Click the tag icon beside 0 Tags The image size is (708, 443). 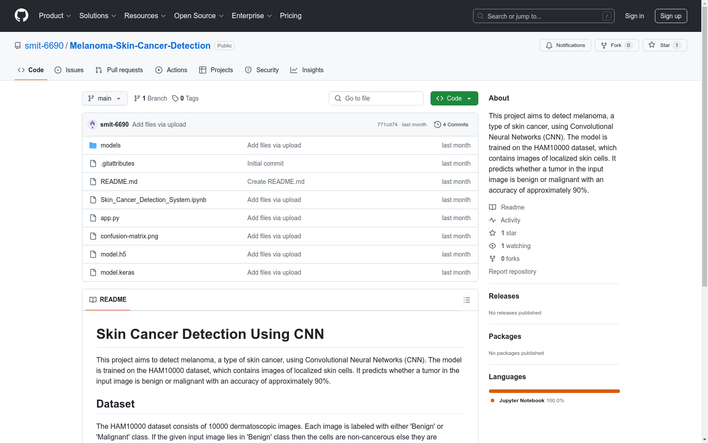point(175,98)
